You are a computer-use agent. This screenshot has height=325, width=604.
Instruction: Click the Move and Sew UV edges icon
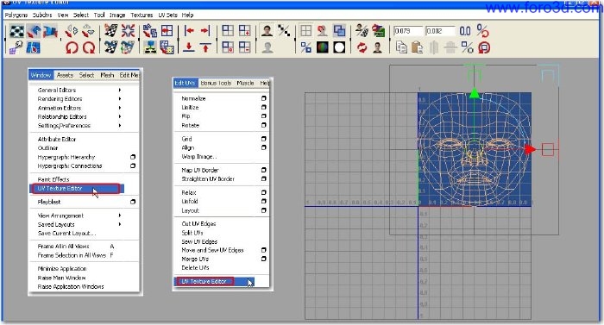(128, 47)
